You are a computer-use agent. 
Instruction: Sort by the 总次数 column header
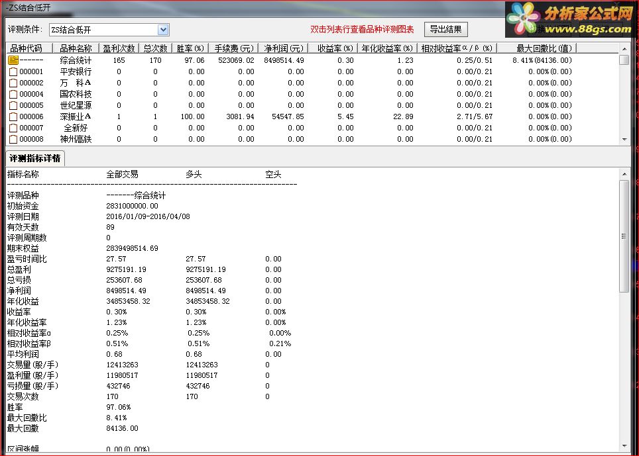coord(156,48)
